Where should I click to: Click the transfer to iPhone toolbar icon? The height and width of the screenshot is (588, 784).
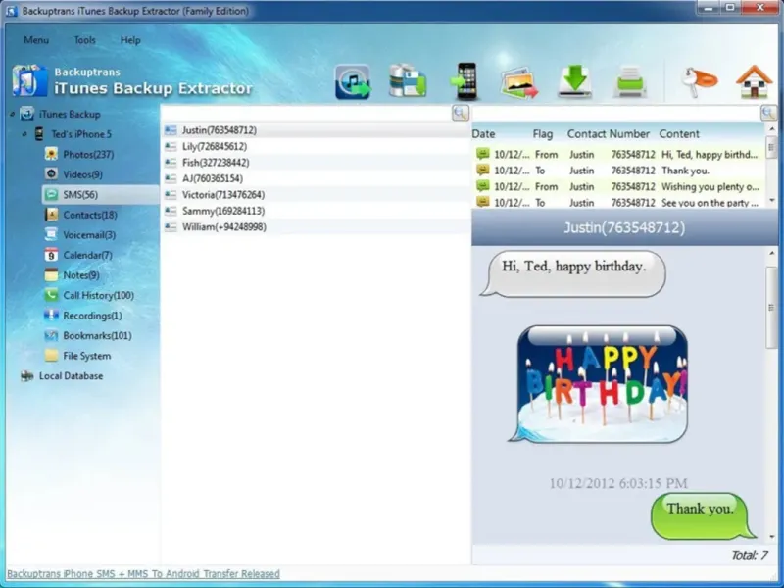[464, 81]
